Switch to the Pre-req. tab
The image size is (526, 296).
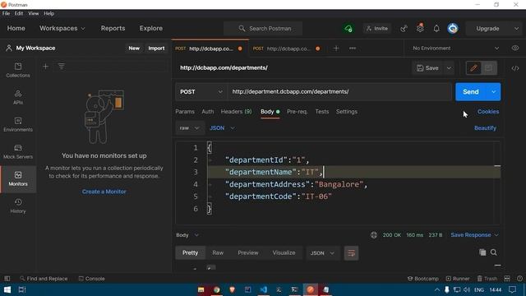[x=298, y=112]
